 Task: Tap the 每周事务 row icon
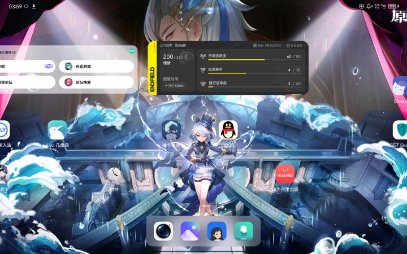click(203, 70)
